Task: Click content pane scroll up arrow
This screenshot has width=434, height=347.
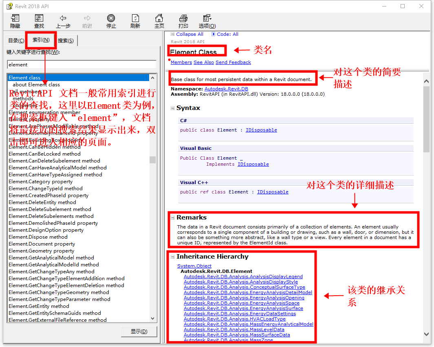Action: [427, 81]
